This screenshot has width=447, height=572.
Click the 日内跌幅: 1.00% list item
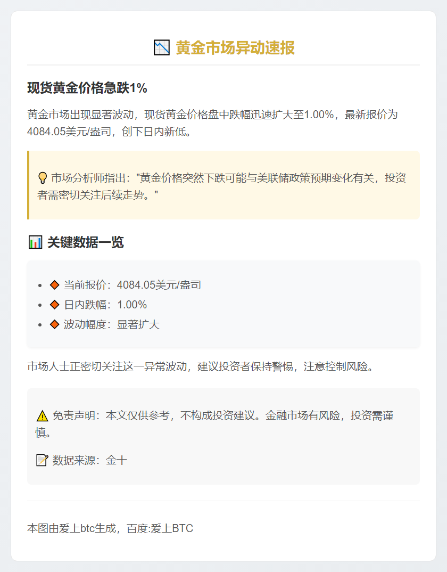(105, 305)
